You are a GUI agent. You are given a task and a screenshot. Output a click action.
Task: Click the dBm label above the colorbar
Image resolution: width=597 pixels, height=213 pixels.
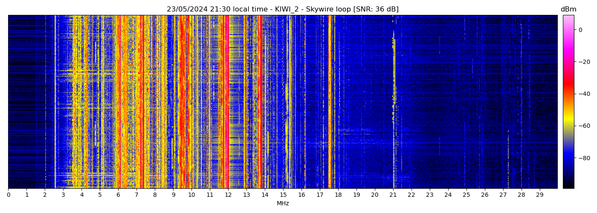[x=568, y=9]
